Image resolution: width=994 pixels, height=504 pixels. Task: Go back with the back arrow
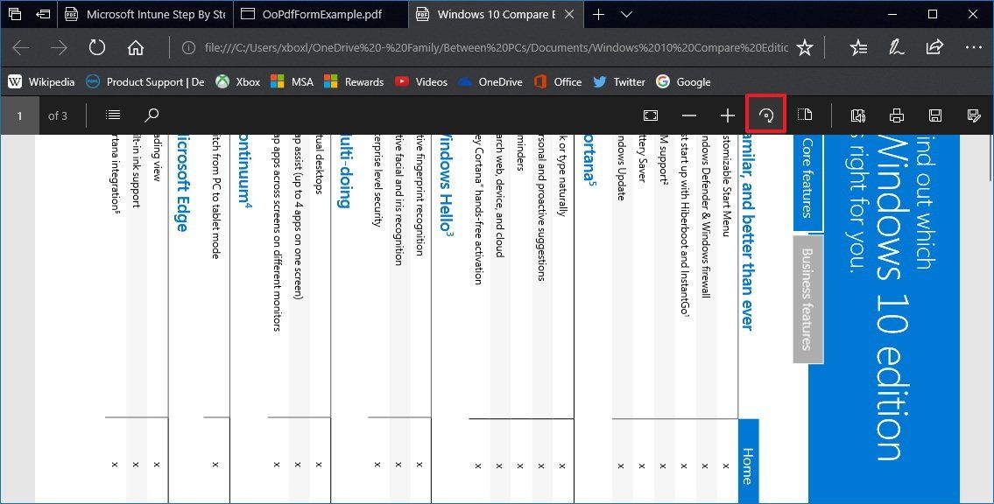(20, 47)
